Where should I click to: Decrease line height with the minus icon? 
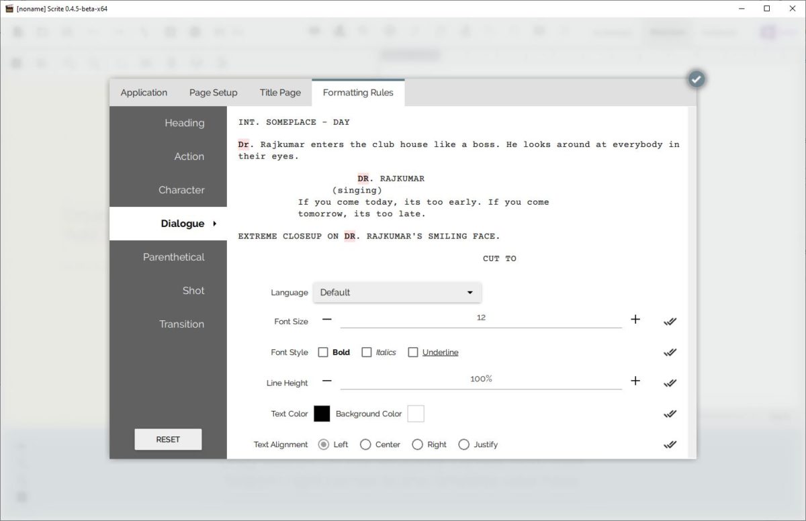[327, 381]
